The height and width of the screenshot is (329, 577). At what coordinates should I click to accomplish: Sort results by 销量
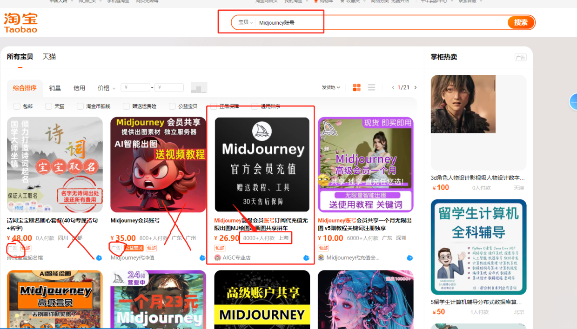click(55, 88)
